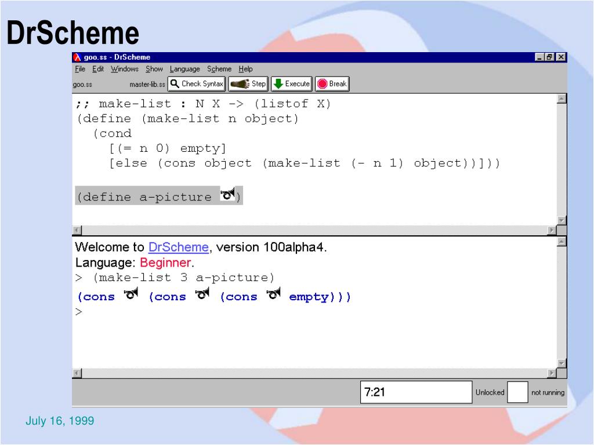Viewport: 594px width, 445px height.
Task: Click the first horn image in the cons result
Action: pyautogui.click(x=131, y=294)
